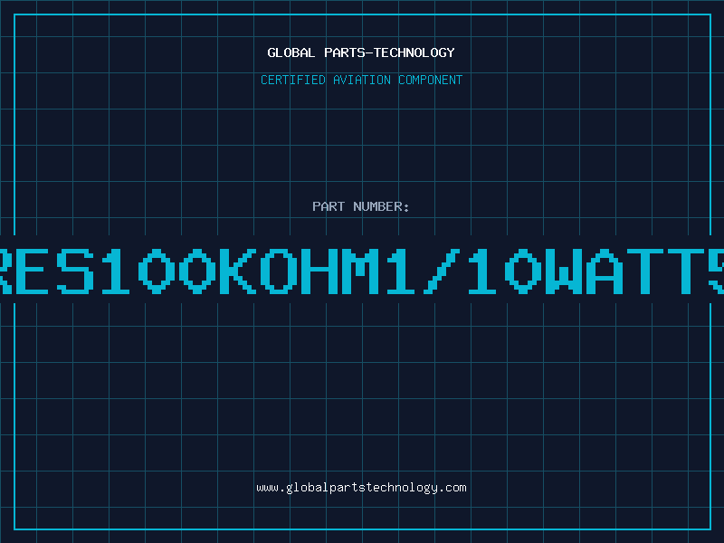Open the www.globalpartstechnology.com link
Screen dimensions: 724x543
tap(361, 488)
